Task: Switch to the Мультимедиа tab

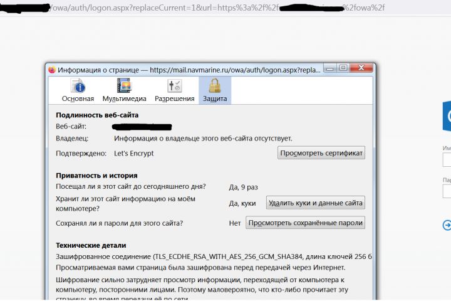Action: tap(124, 90)
